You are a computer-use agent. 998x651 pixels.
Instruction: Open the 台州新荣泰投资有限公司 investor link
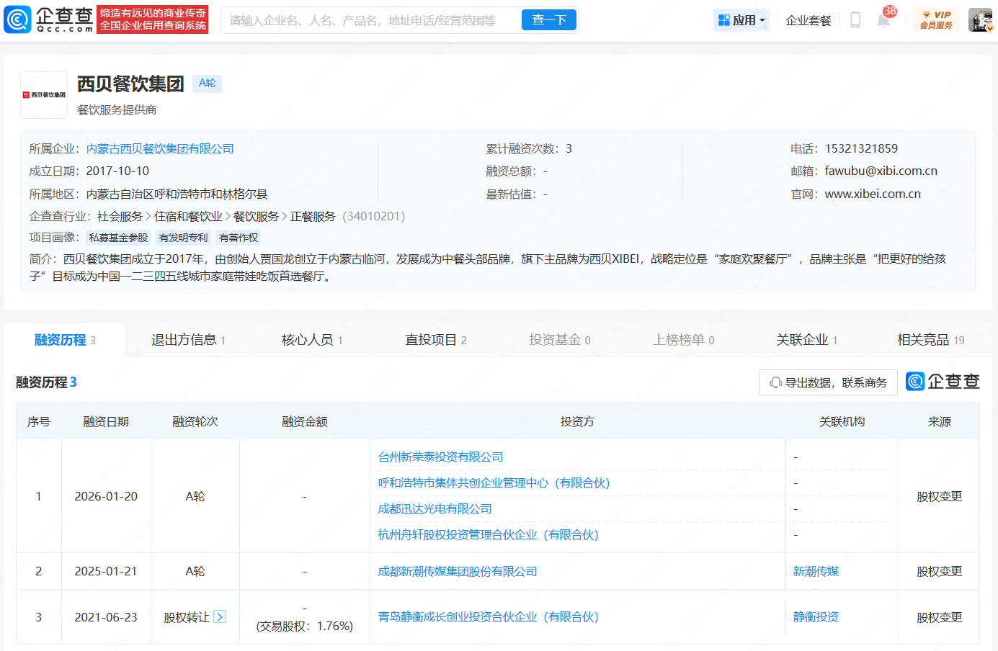click(x=440, y=457)
